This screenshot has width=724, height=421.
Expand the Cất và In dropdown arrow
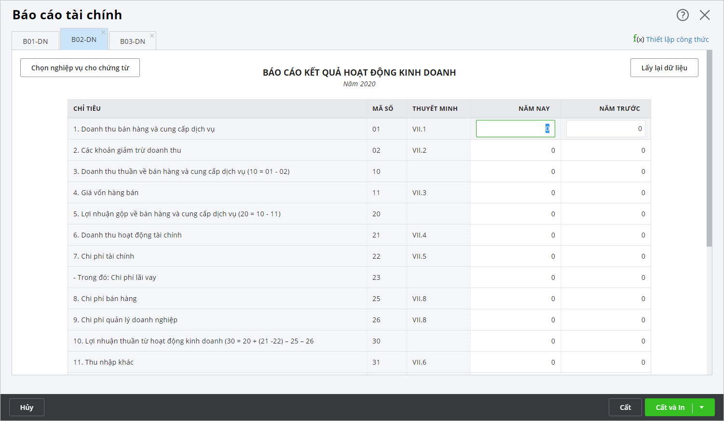702,408
